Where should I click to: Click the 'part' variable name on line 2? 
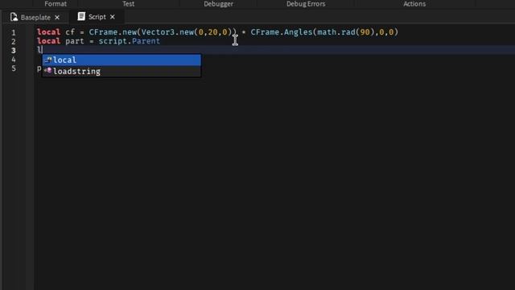coord(75,41)
